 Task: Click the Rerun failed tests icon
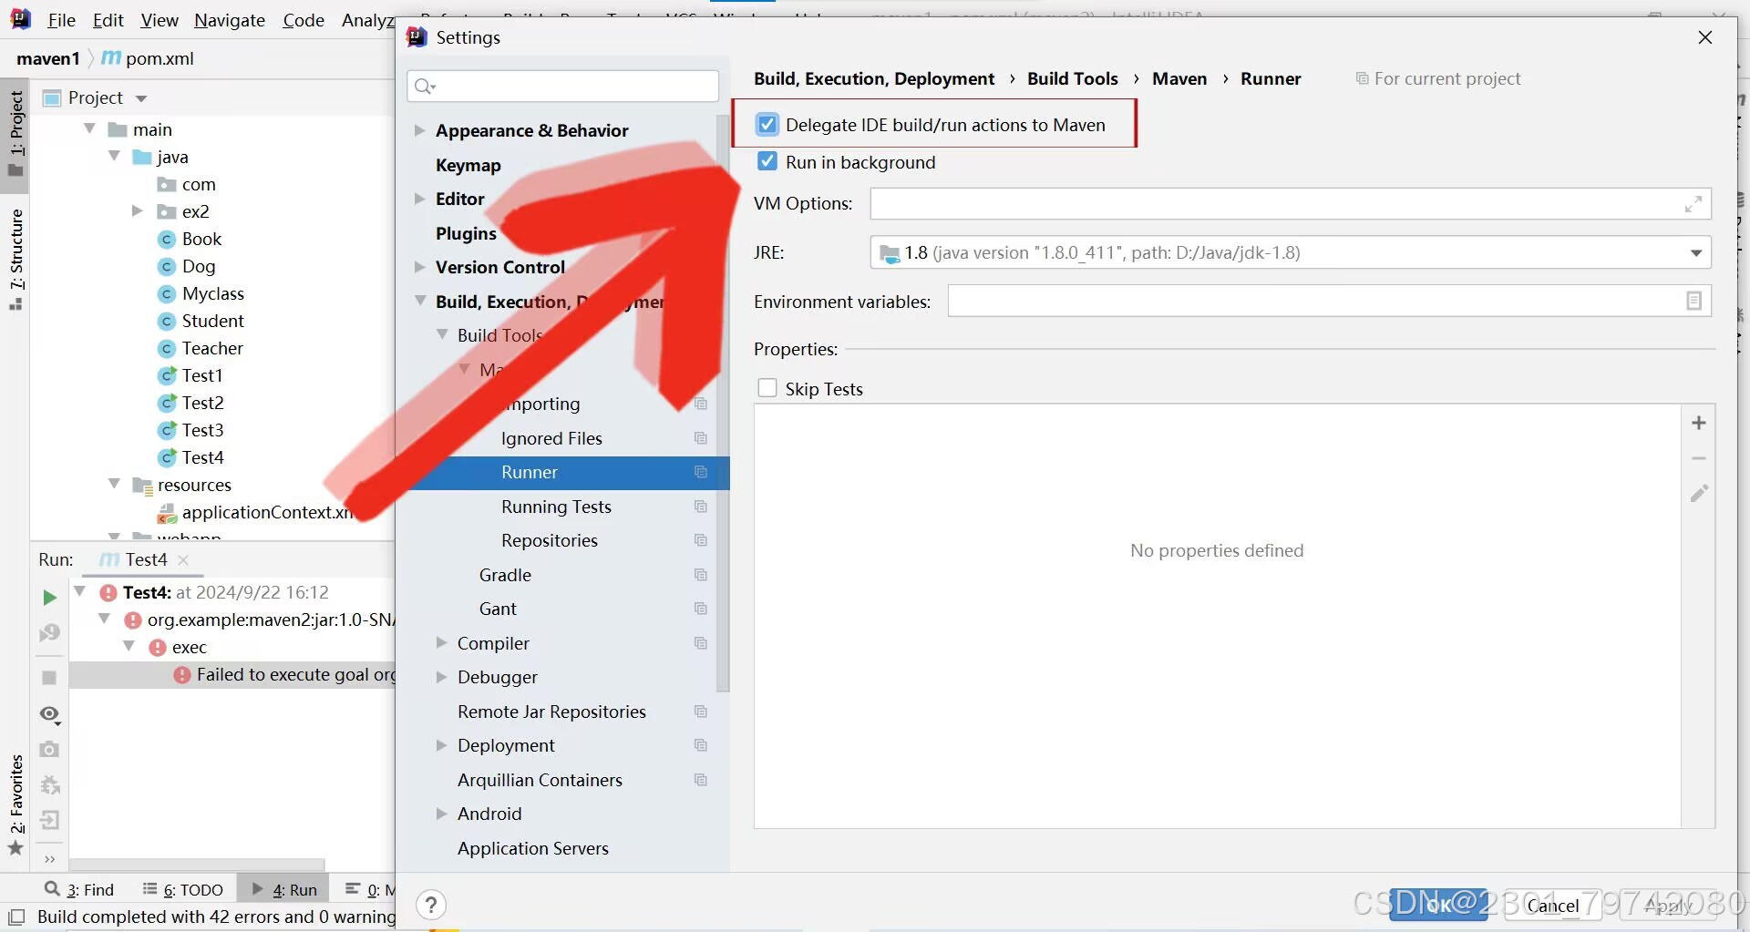tap(49, 633)
